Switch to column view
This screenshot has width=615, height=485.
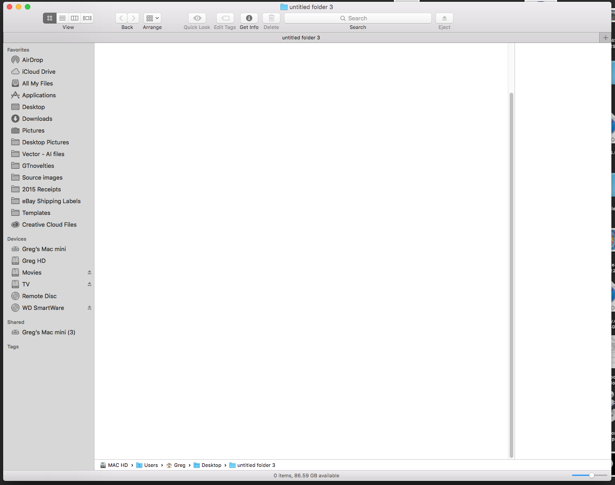[x=75, y=18]
